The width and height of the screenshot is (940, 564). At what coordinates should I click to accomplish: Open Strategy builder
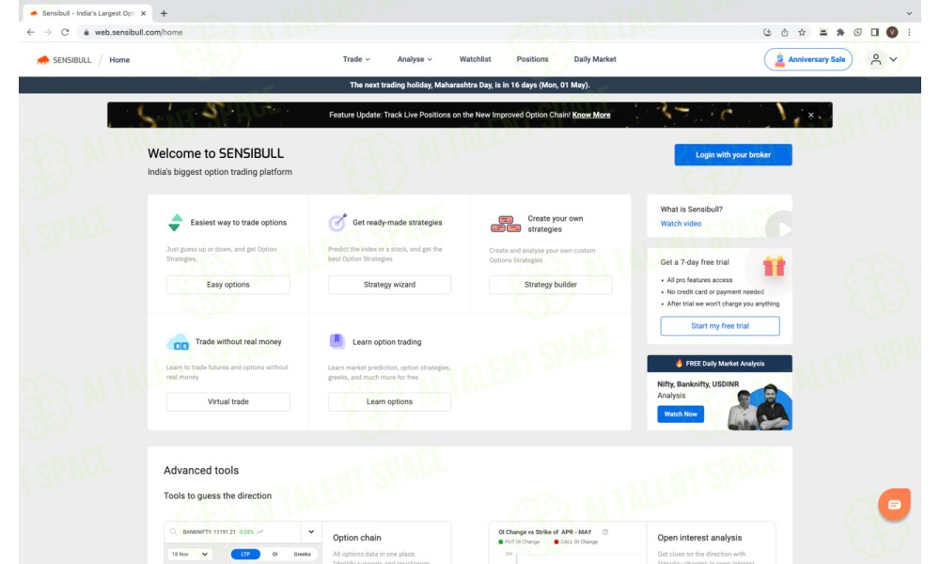tap(550, 285)
